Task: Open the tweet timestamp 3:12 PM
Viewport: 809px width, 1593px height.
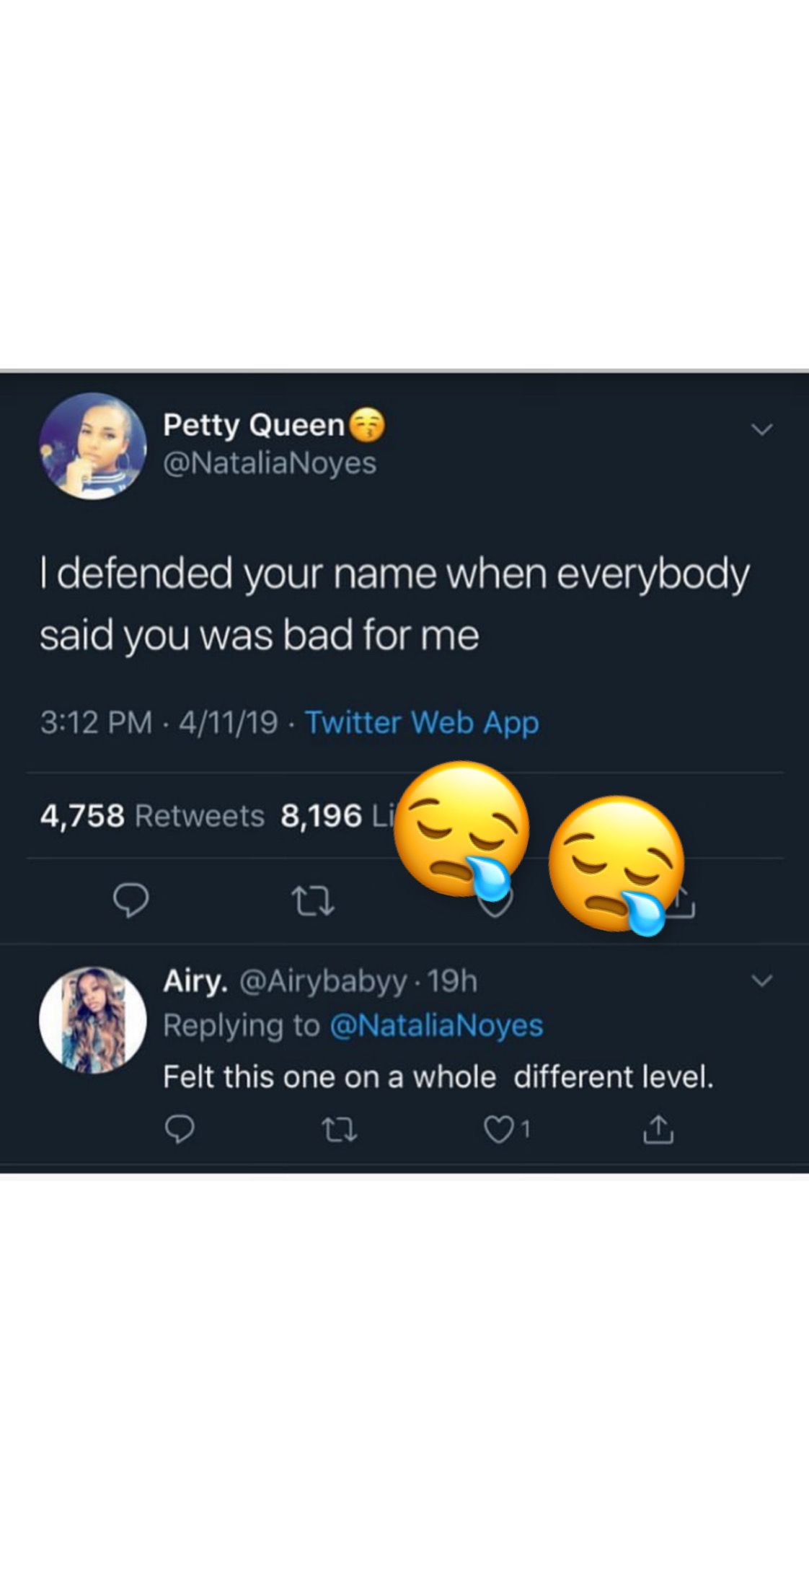Action: click(x=96, y=723)
